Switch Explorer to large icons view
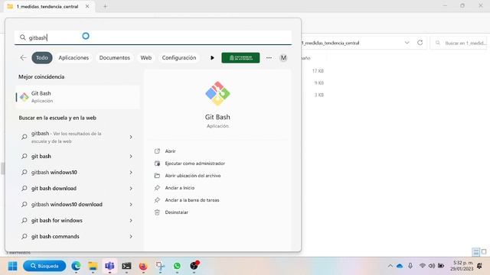This screenshot has height=275, width=490. pos(484,251)
